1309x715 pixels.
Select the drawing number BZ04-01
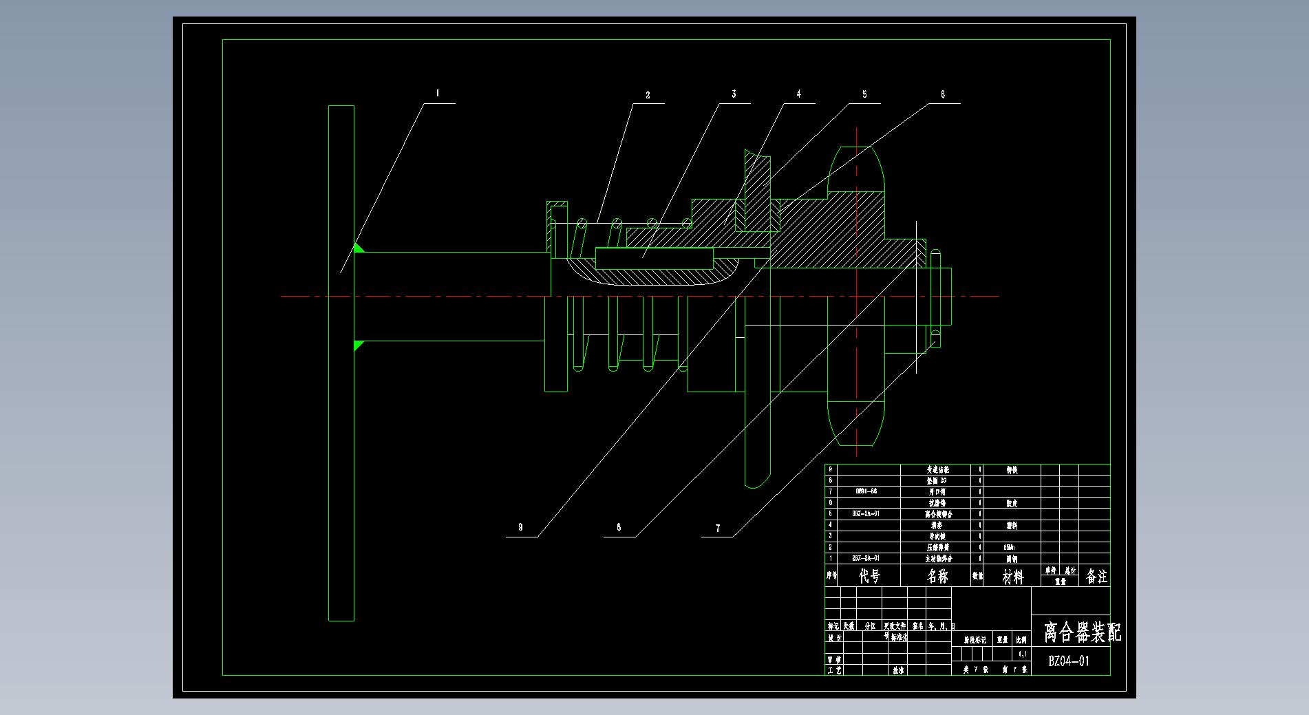[x=1069, y=661]
